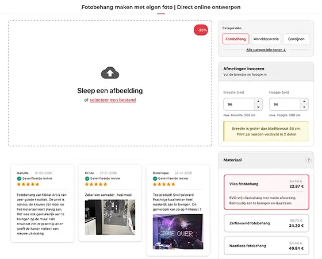Click the Afmetingen invoeren heading
The height and width of the screenshot is (259, 322).
pos(244,69)
